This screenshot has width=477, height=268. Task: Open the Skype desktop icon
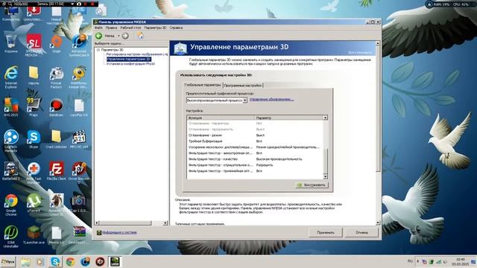pos(34,139)
